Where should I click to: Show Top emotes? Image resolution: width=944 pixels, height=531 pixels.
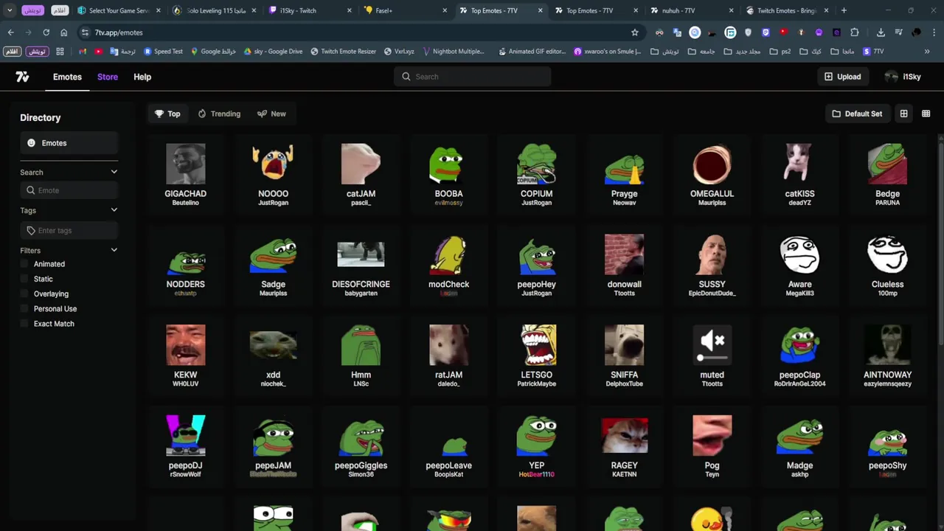click(167, 114)
